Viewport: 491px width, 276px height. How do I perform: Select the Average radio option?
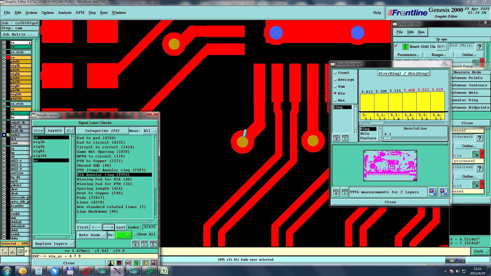pyautogui.click(x=335, y=80)
